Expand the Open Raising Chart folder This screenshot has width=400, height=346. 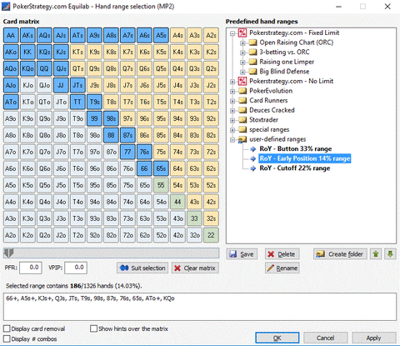click(242, 43)
